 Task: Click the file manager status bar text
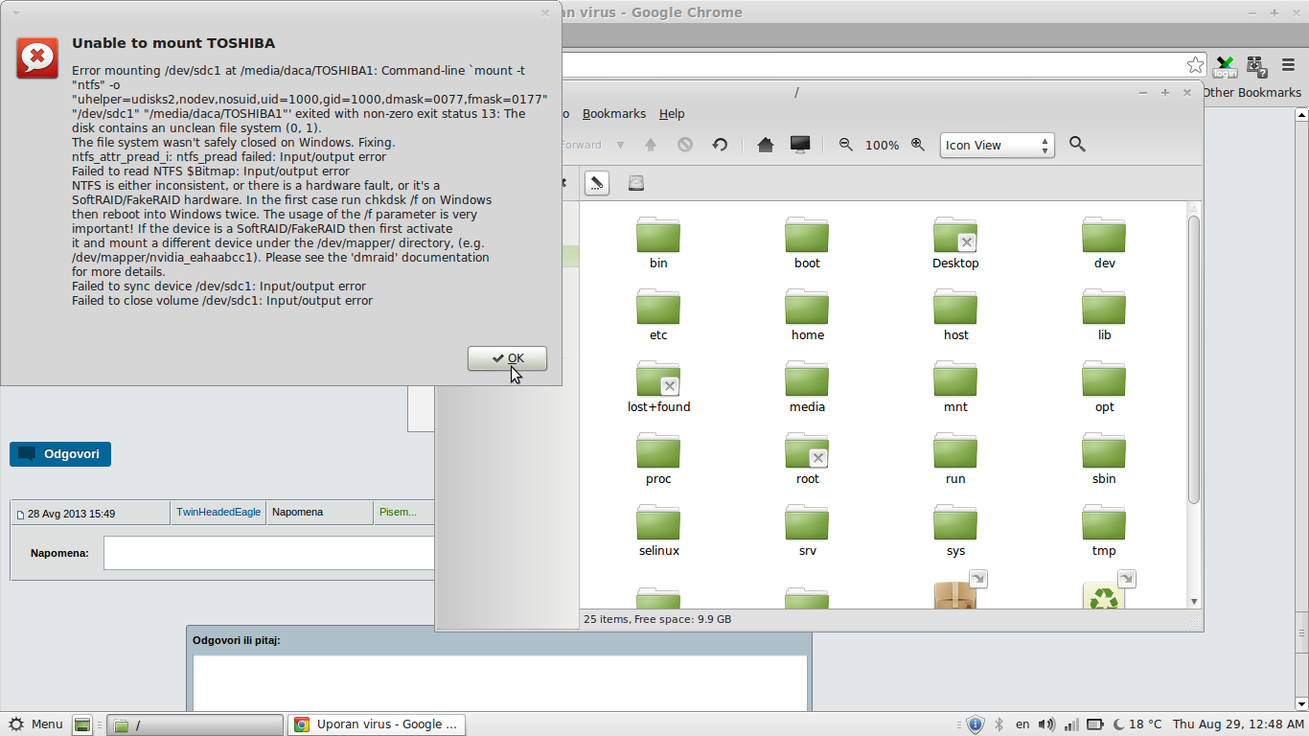(657, 619)
